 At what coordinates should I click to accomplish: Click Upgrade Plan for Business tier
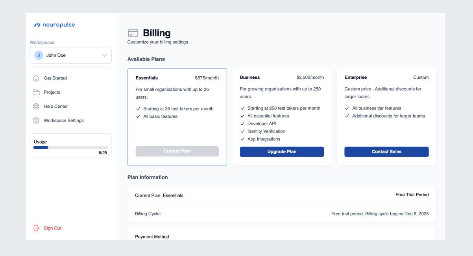pos(282,151)
